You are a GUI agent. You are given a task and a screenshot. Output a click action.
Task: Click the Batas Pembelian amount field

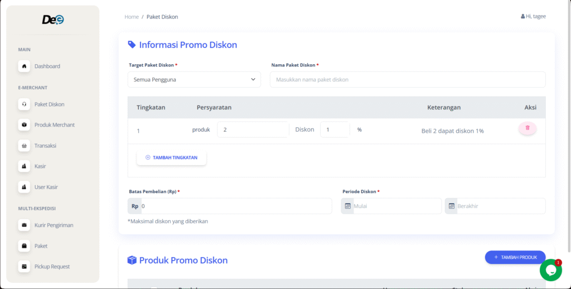point(235,206)
